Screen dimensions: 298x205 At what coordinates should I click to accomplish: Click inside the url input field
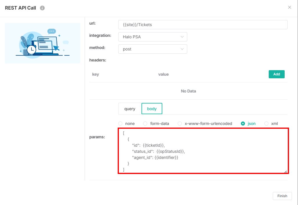tap(203, 24)
